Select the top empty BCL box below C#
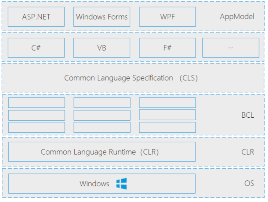Viewport: 268px width, 202px height. click(36, 103)
